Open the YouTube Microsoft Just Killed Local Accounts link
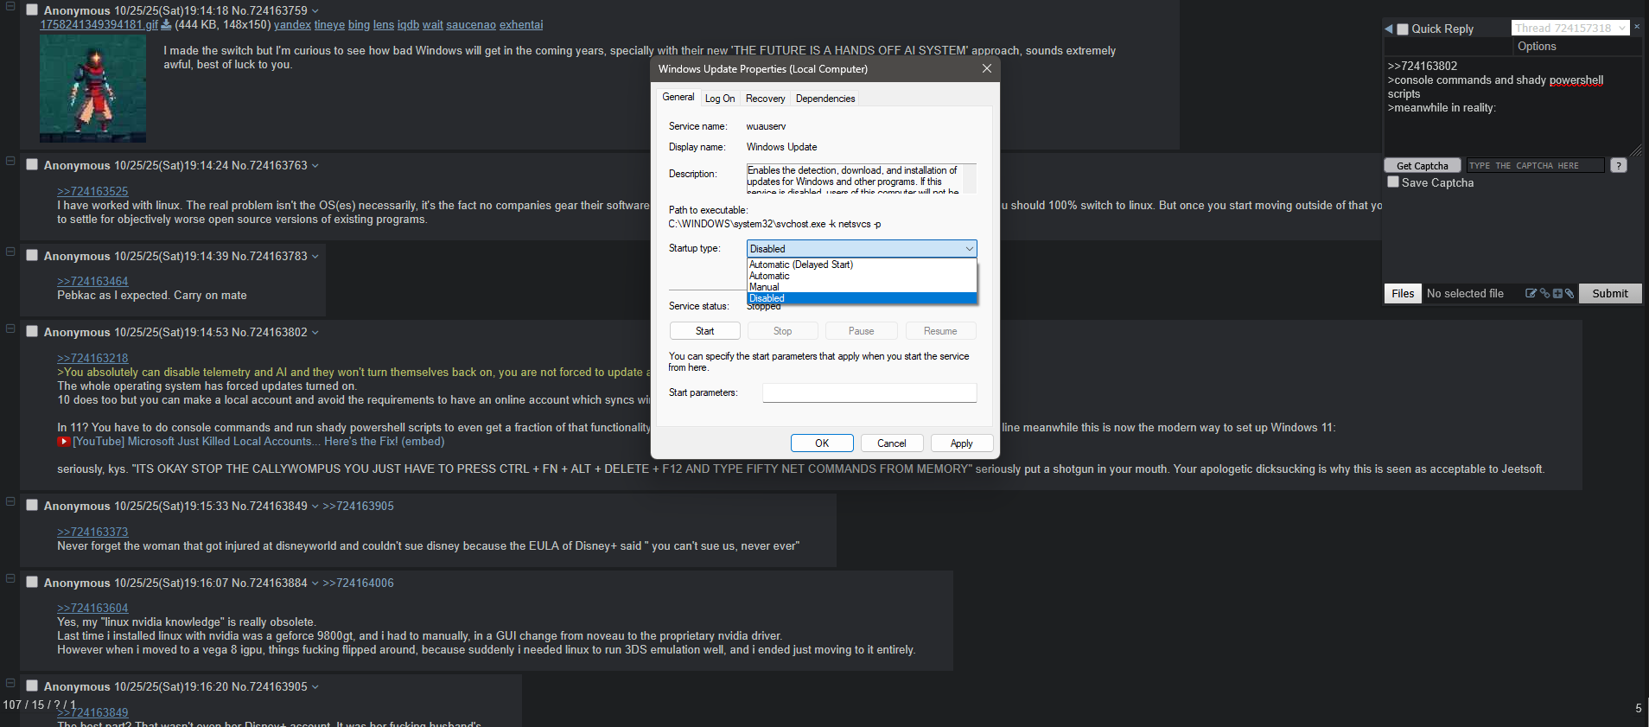The height and width of the screenshot is (727, 1649). (x=258, y=442)
